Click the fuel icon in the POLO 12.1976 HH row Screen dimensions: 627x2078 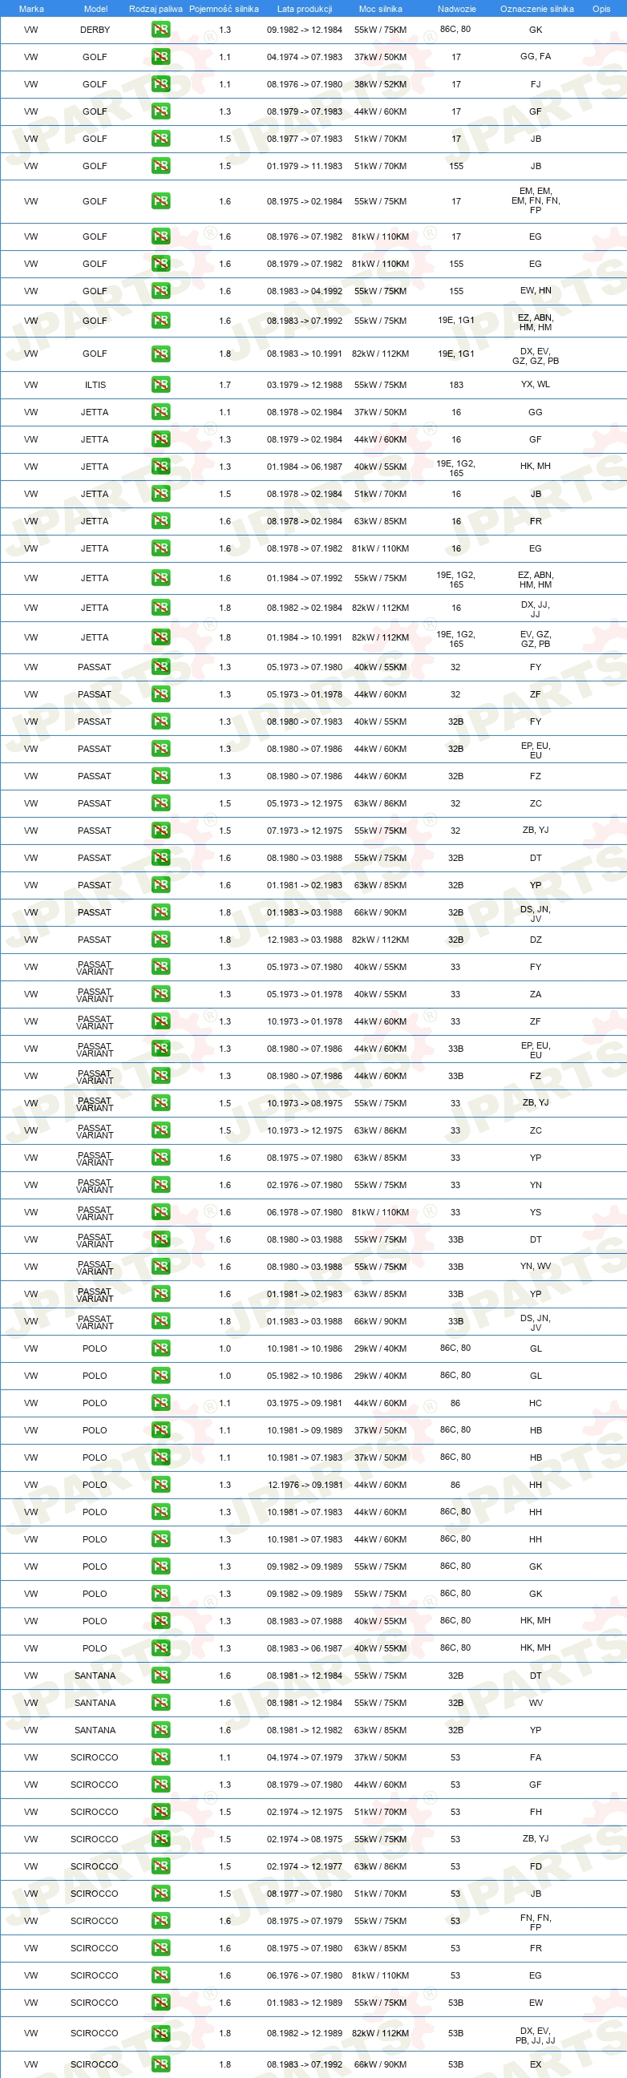pyautogui.click(x=160, y=1485)
